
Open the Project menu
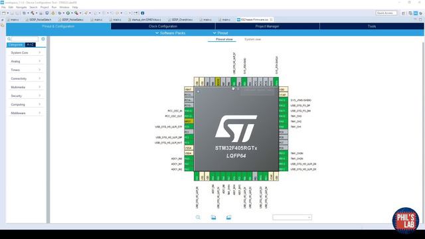tap(44, 7)
